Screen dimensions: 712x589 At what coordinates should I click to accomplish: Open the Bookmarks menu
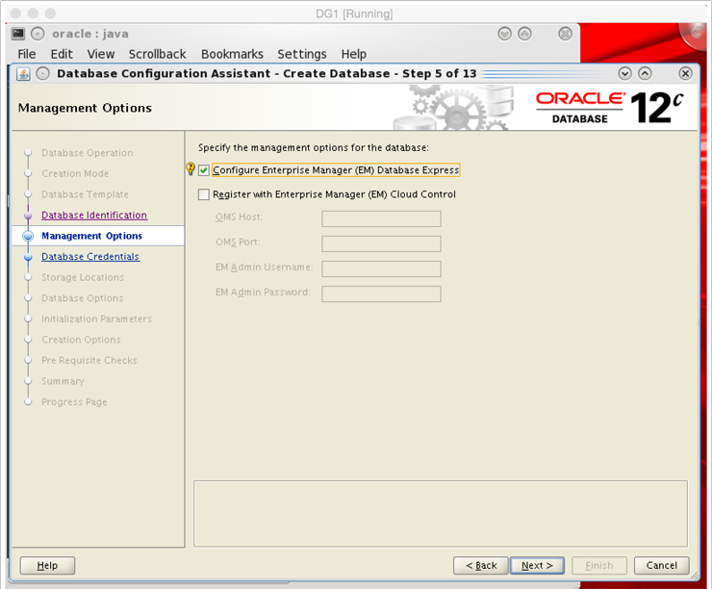[232, 54]
